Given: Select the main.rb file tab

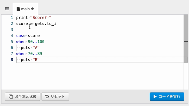Looking at the screenshot, I should pos(25,9).
